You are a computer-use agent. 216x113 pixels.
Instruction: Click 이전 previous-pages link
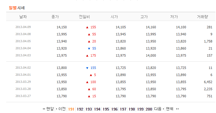pyautogui.click(x=62, y=109)
